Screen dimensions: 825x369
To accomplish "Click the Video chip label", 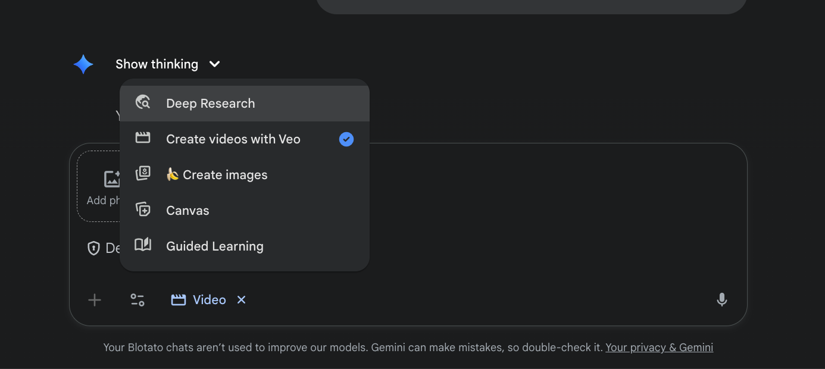I will click(210, 300).
